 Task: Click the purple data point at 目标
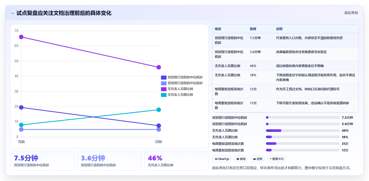159,67
